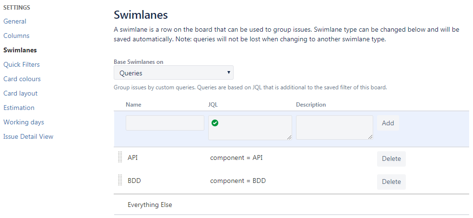Select Swimlanes in the settings sidebar
The height and width of the screenshot is (218, 473).
pos(20,50)
